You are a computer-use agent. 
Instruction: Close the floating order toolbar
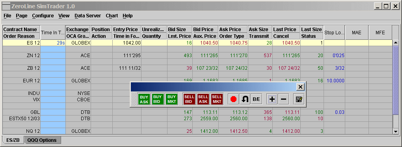point(300,87)
